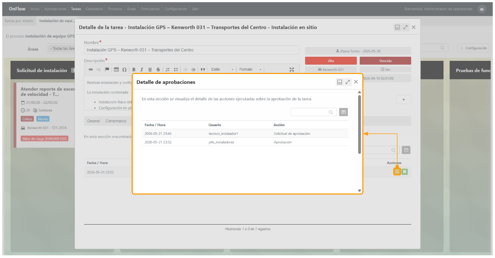Click the green check icon under Acciones
This screenshot has width=495, height=258.
(404, 172)
